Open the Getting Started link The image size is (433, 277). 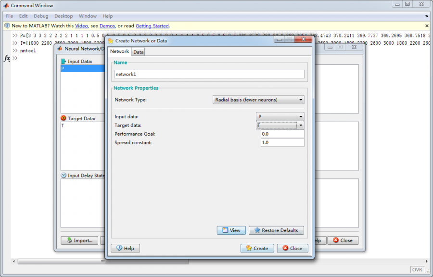[x=152, y=25]
